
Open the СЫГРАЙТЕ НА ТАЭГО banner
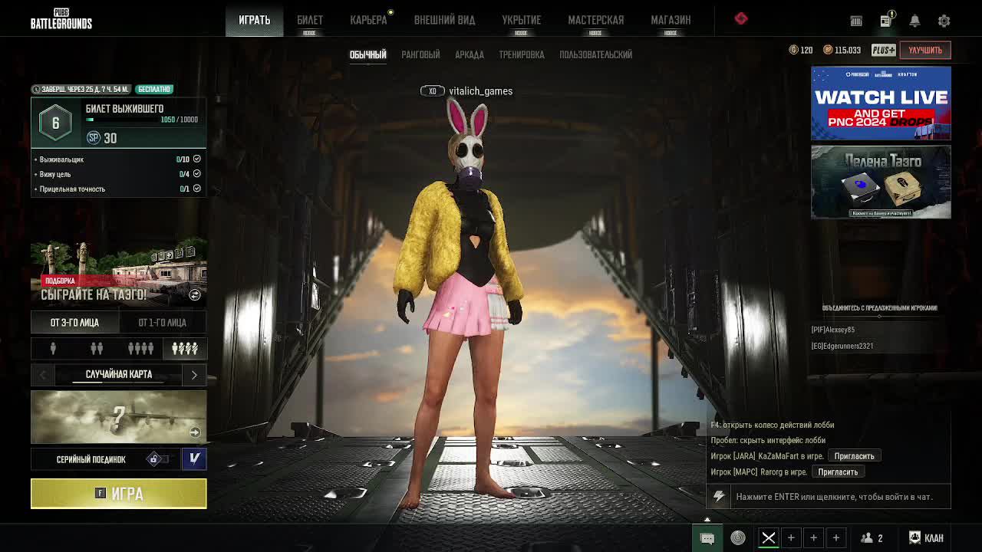119,272
